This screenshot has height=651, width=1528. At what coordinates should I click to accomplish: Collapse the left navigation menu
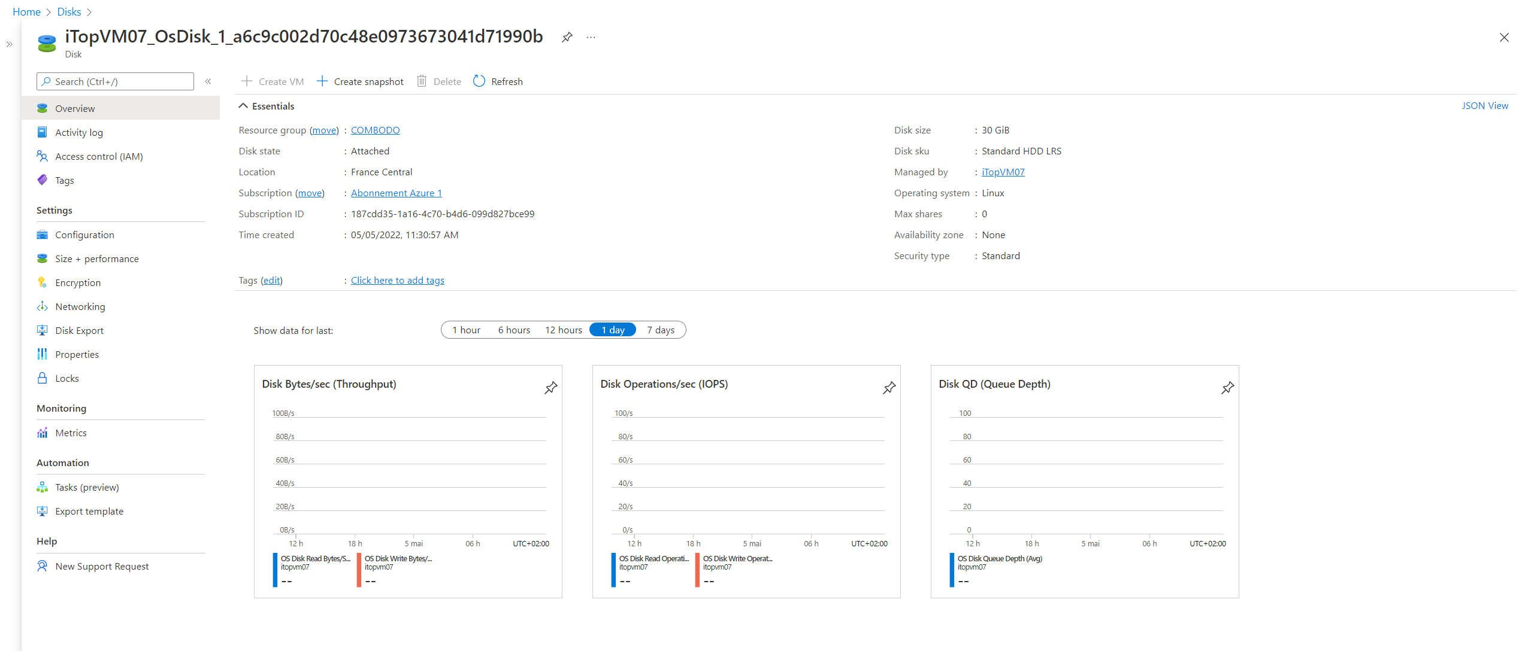[208, 81]
